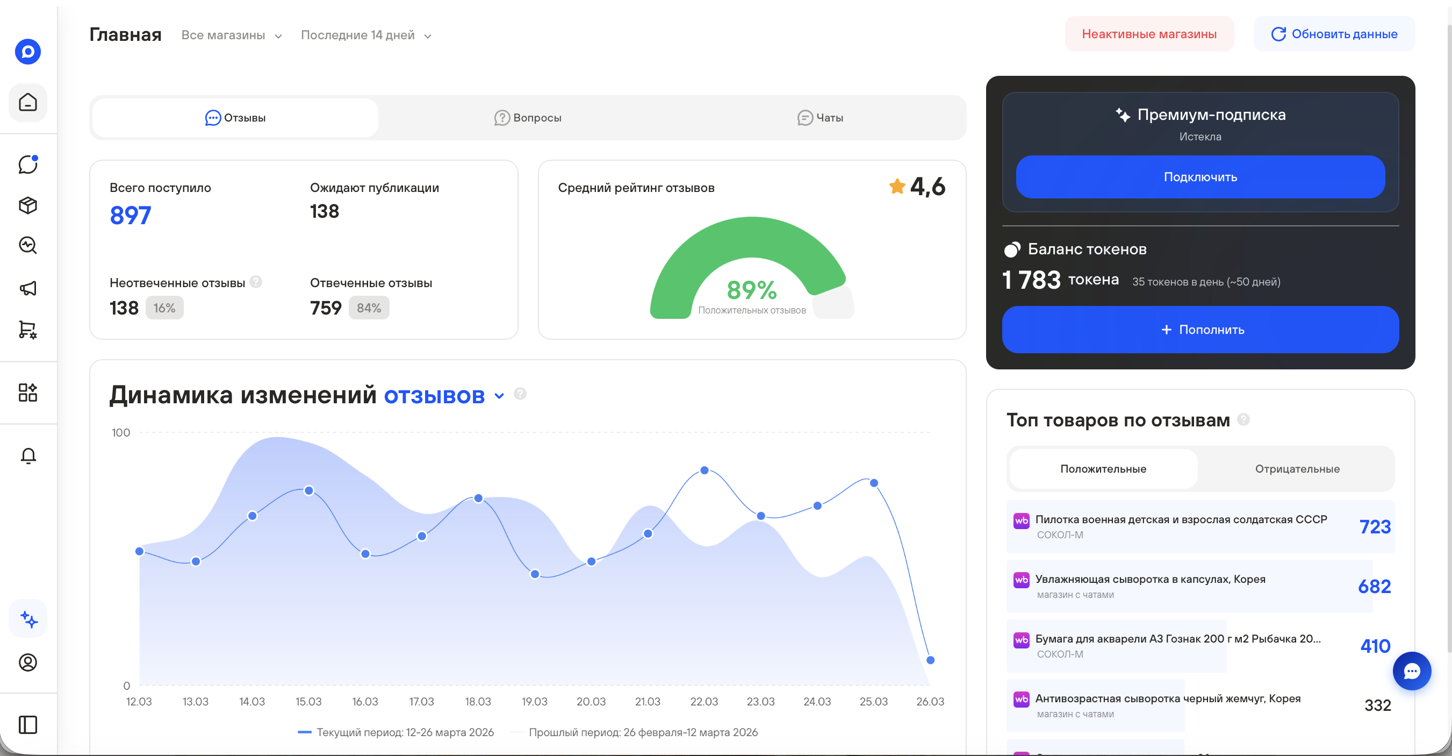Select Положительные in top products toggle
The width and height of the screenshot is (1452, 756).
pos(1103,469)
